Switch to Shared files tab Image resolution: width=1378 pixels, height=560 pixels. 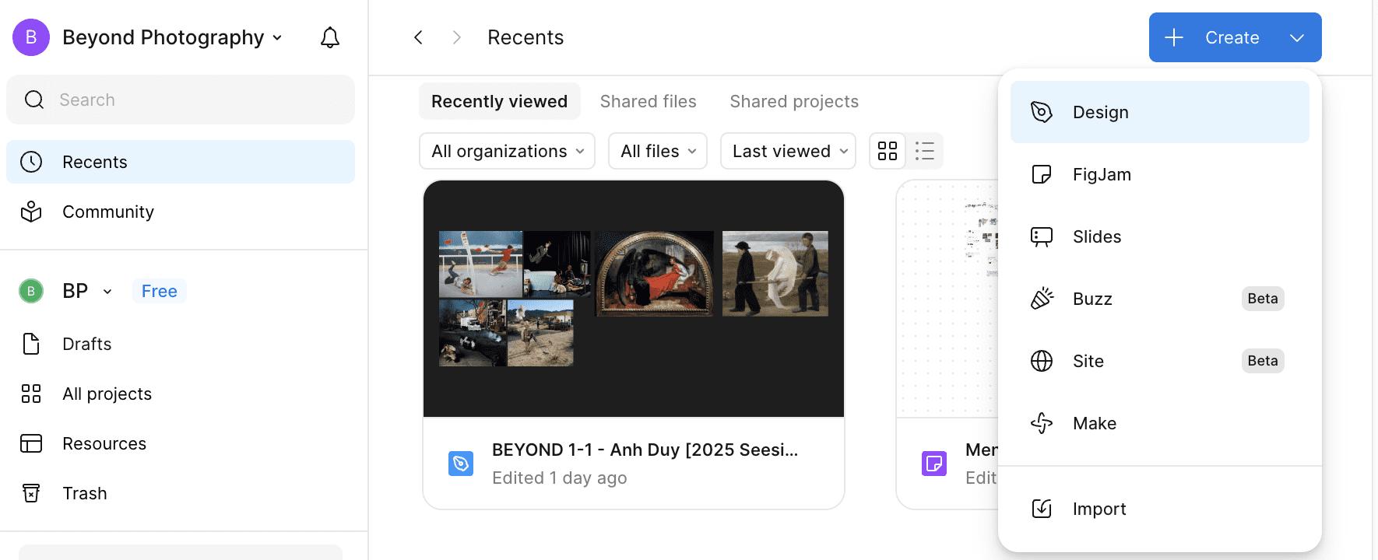[648, 101]
